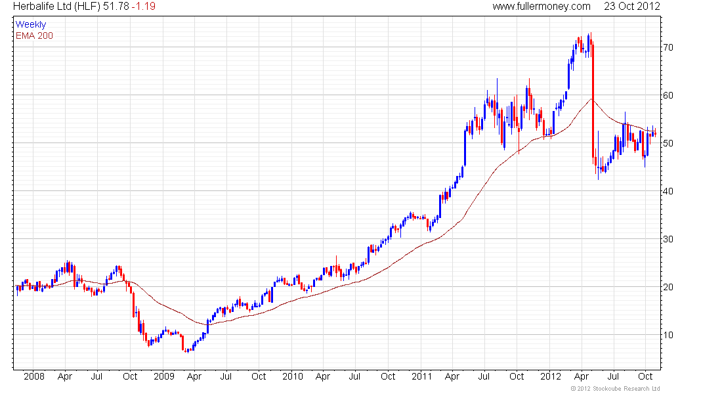722x394 pixels.
Task: Click the Apr label following 2012
Action: [x=582, y=376]
